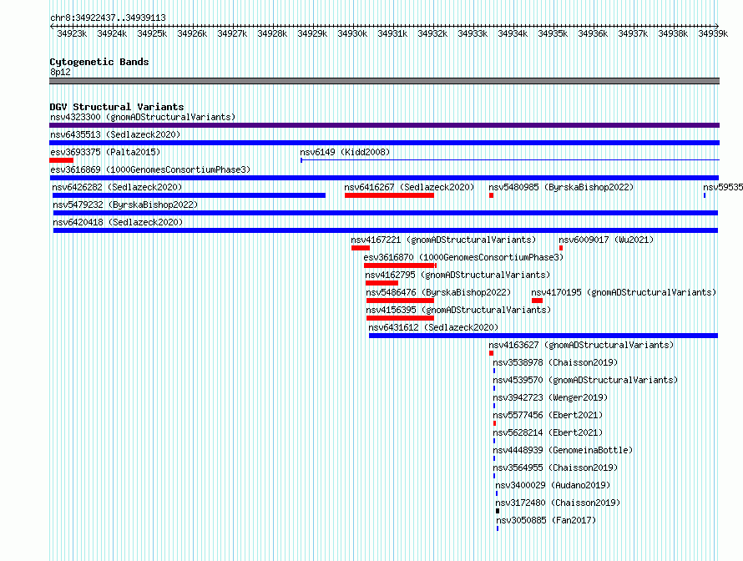Open the nsv6431612 (Sedlazeck2020) label
The width and height of the screenshot is (743, 561).
433,327
